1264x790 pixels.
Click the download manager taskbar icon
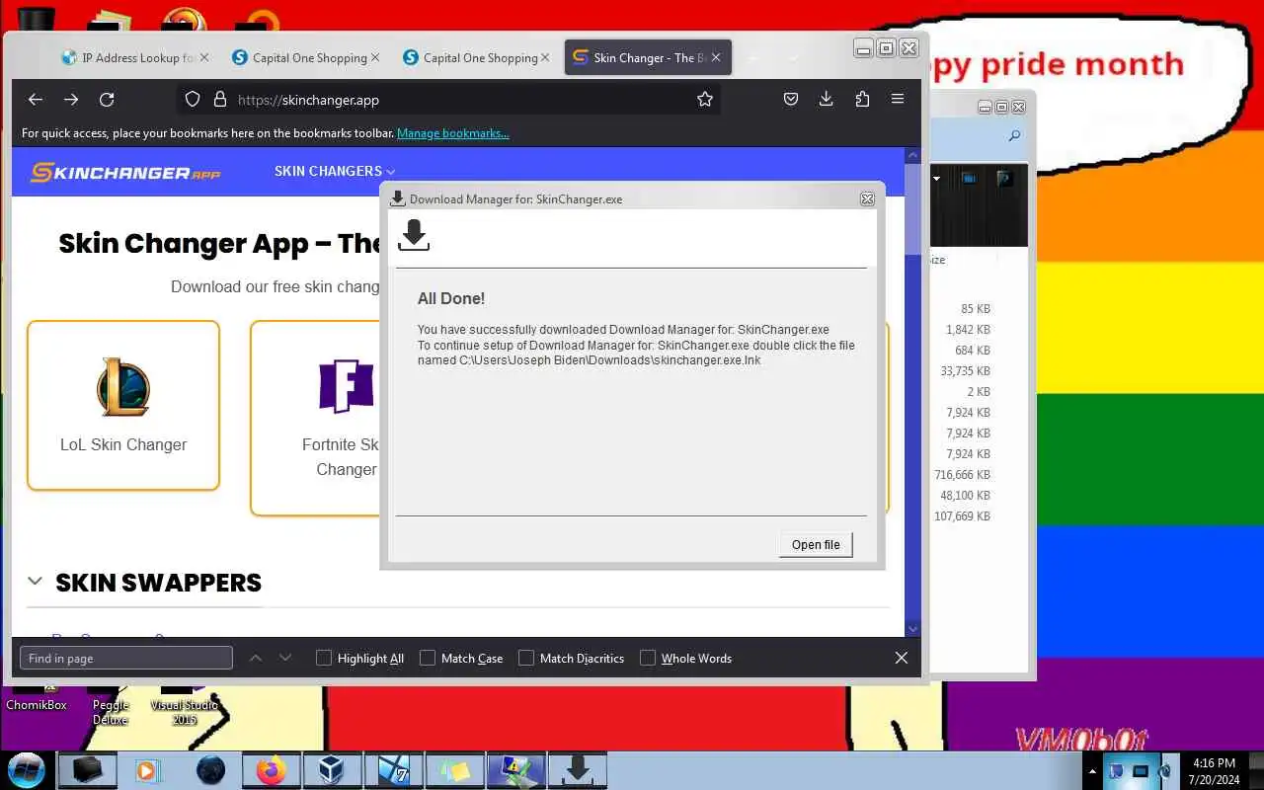tap(578, 770)
